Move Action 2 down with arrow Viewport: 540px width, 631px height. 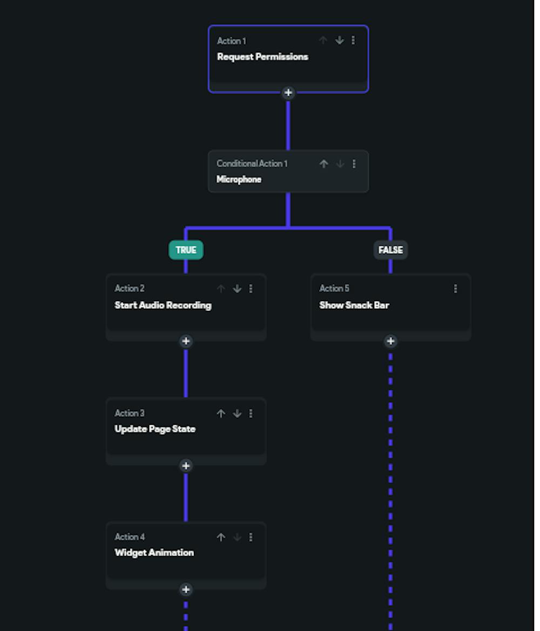[x=237, y=289]
